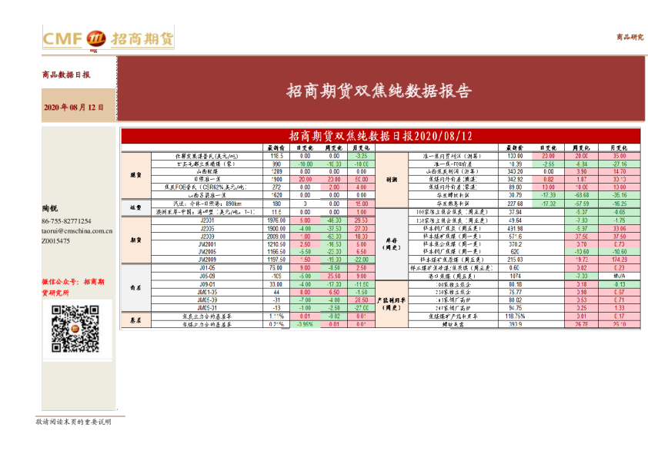Screen dimensions: 648x457
Task: Click the taorui@cmschina.com.cn email address
Action: coord(77,230)
